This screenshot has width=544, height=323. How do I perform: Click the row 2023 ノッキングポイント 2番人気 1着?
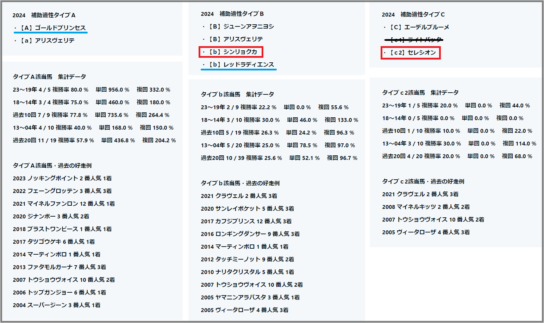coord(62,179)
